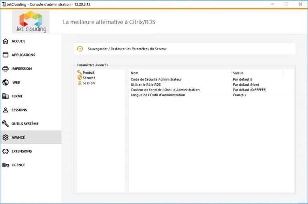308x204 pixels.
Task: Click the Session user icon in tree
Action: coord(79,83)
